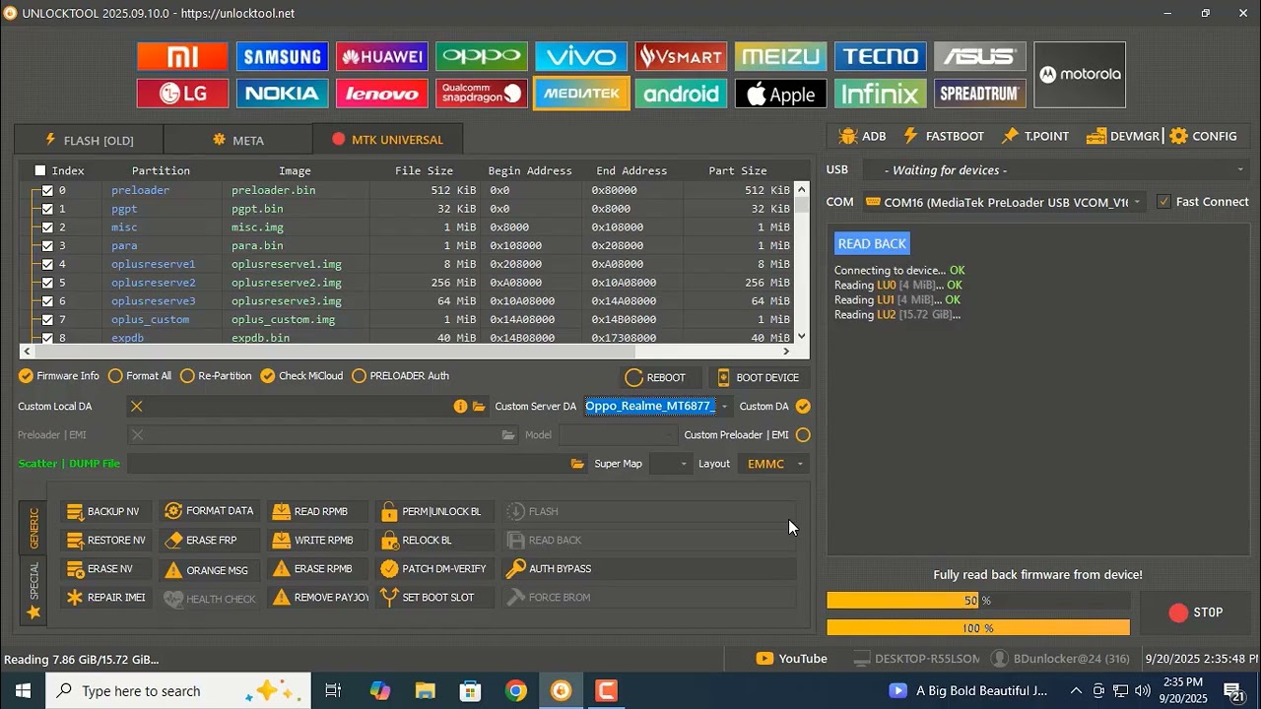Switch to the GENERIC side tab
Image resolution: width=1261 pixels, height=709 pixels.
[x=33, y=529]
